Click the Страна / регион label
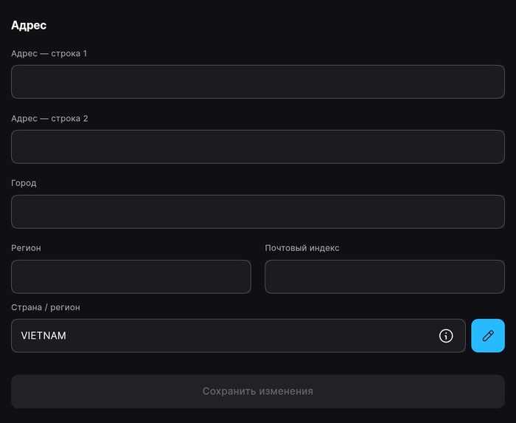516x423 pixels. (x=46, y=307)
